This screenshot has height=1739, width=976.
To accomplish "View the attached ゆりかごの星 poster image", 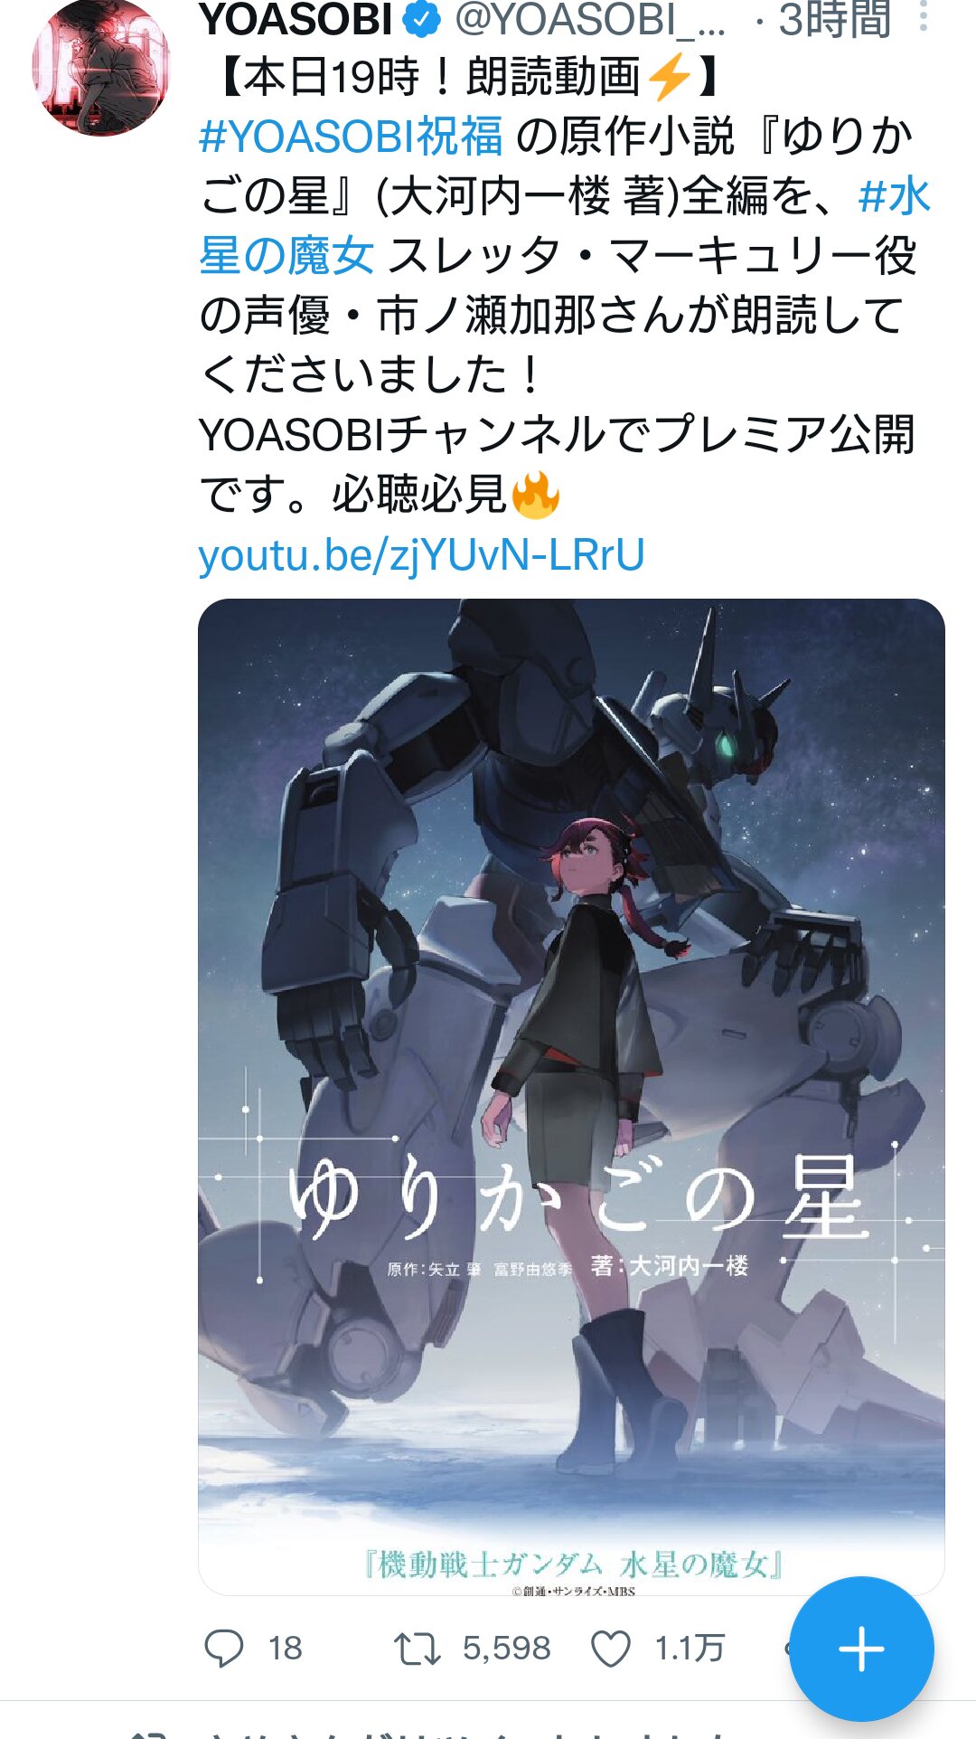I will point(571,1096).
